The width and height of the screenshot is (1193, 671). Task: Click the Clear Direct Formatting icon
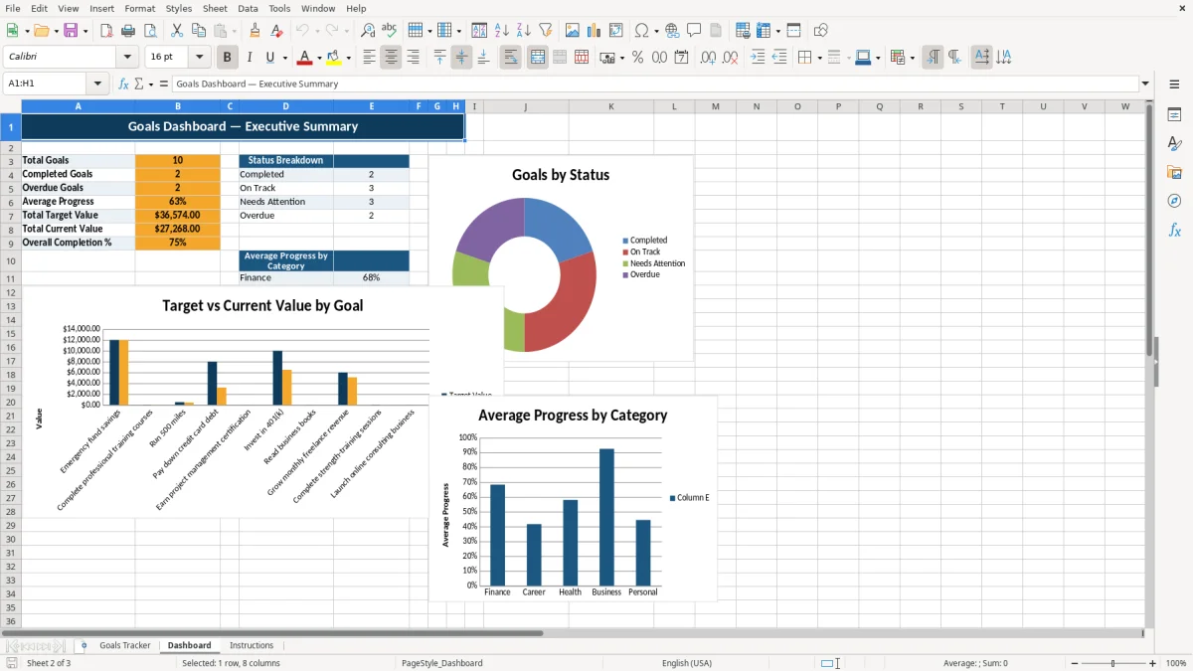click(x=277, y=31)
